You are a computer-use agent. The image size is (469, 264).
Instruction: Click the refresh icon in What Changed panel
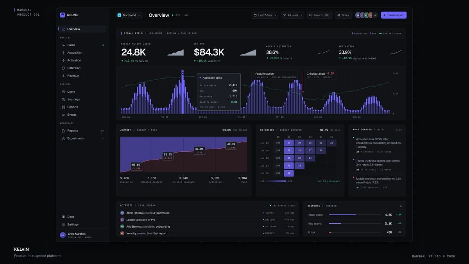tap(397, 129)
